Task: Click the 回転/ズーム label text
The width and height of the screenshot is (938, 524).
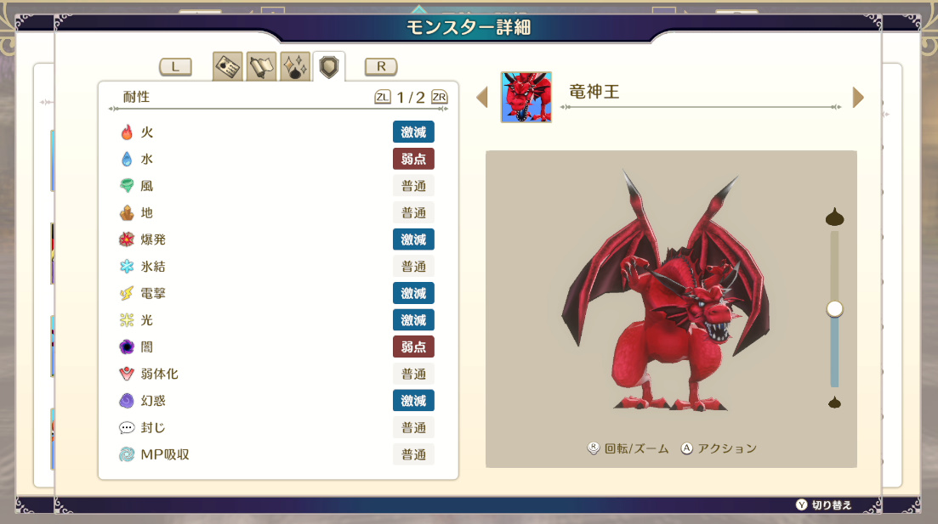Action: coord(636,448)
